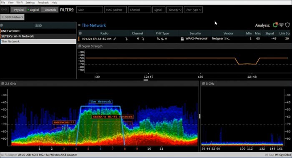Image resolution: width=292 pixels, height=158 pixels.
Task: Open the Wi-Fi signal analysis icon
Action: pos(282,25)
